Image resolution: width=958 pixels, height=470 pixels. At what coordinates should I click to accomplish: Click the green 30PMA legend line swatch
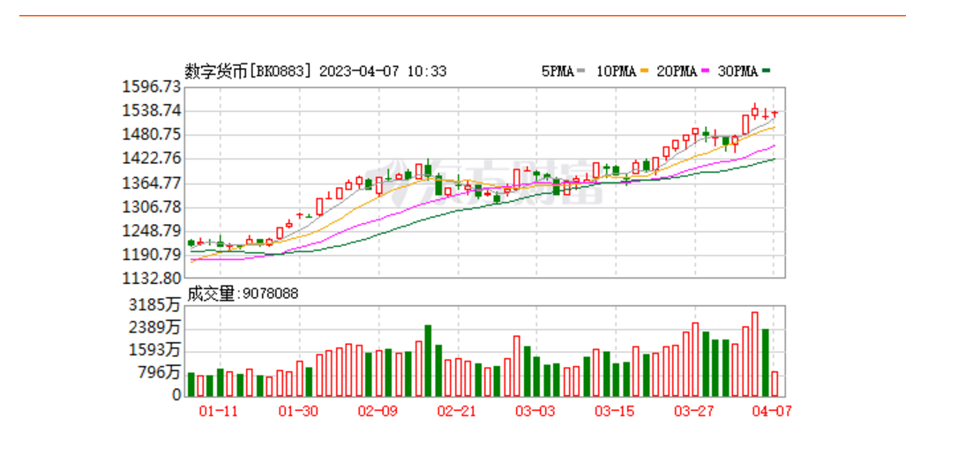tap(767, 71)
